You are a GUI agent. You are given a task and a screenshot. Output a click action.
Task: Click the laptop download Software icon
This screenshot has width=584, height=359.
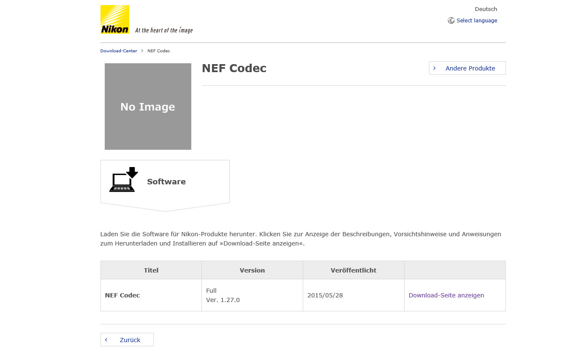pyautogui.click(x=124, y=180)
